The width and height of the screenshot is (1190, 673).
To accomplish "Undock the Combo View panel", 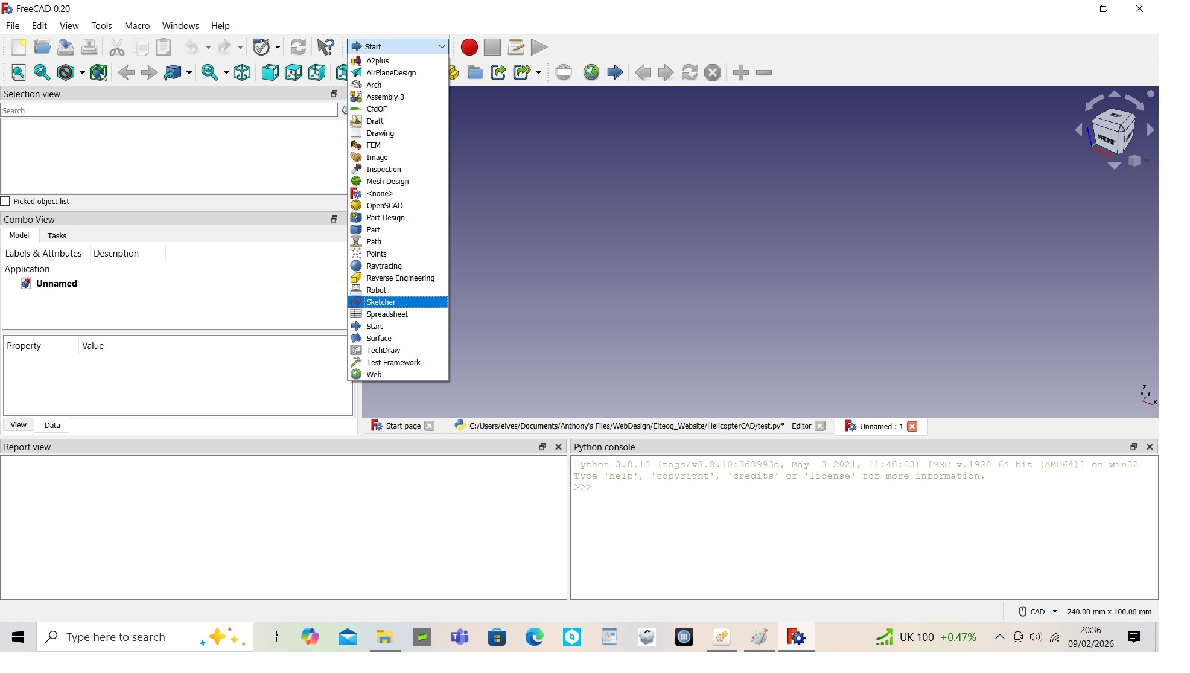I will pos(334,219).
